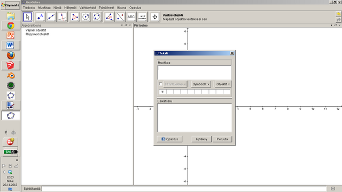Click the Undo arrow icon
Image resolution: width=342 pixels, height=192 pixels.
pyautogui.click(x=338, y=14)
